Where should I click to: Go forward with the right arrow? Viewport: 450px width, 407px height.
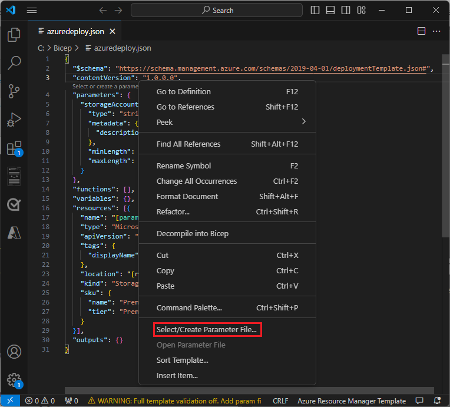click(x=118, y=11)
